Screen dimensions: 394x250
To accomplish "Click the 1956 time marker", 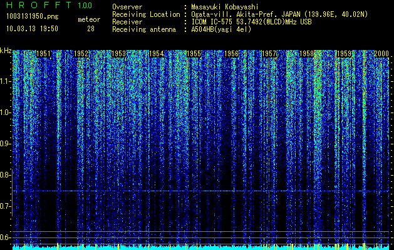I will point(231,54).
